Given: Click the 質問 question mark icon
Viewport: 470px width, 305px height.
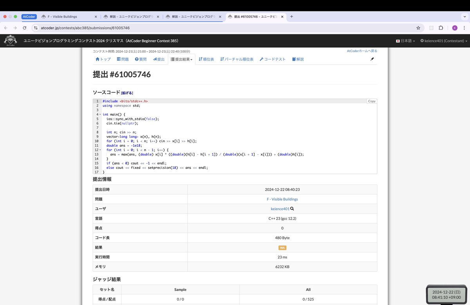Looking at the screenshot, I should [137, 59].
